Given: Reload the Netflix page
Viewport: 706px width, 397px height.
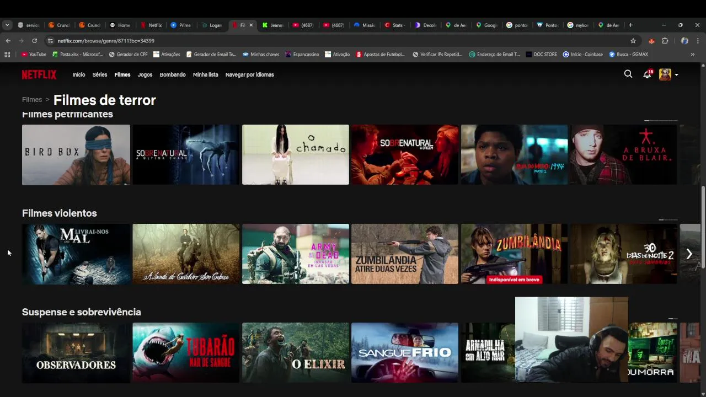Looking at the screenshot, I should click(x=34, y=41).
